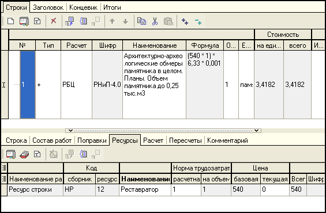The width and height of the screenshot is (326, 213).
Task: Select the РБЦ cell
Action: click(x=76, y=85)
